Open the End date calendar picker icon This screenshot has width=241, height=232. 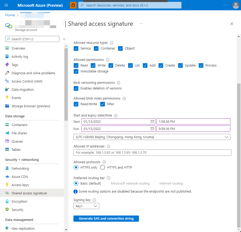click(152, 129)
